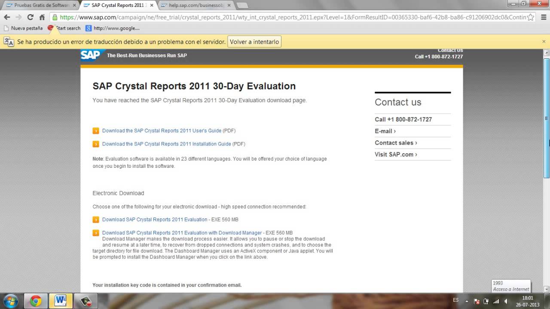Close the 'Pruebas Gratis de Software' tab
Viewport: 550px width, 309px height.
point(74,6)
